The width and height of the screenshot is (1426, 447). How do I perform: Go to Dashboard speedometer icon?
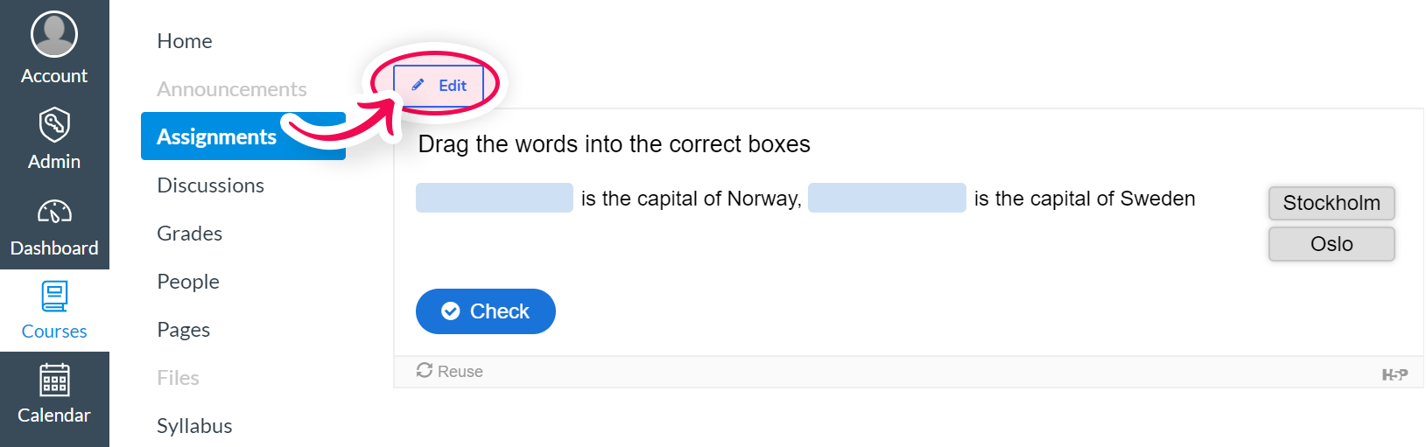click(54, 212)
